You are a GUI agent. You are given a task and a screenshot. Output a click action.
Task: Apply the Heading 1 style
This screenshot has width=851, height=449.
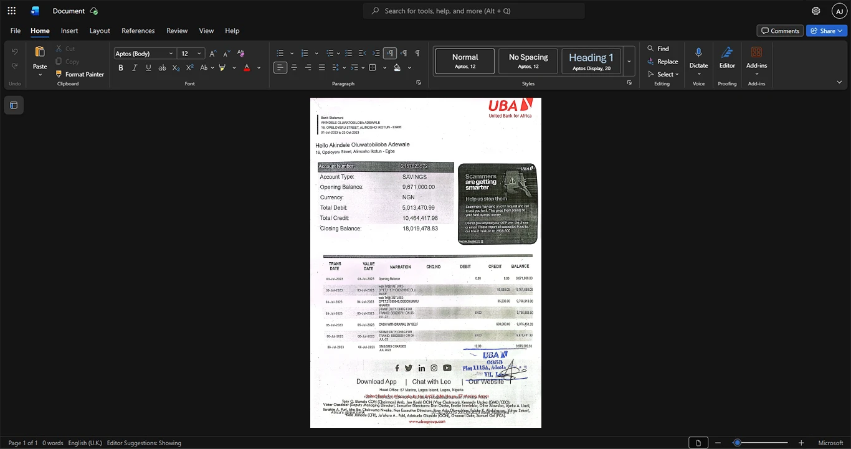(591, 61)
